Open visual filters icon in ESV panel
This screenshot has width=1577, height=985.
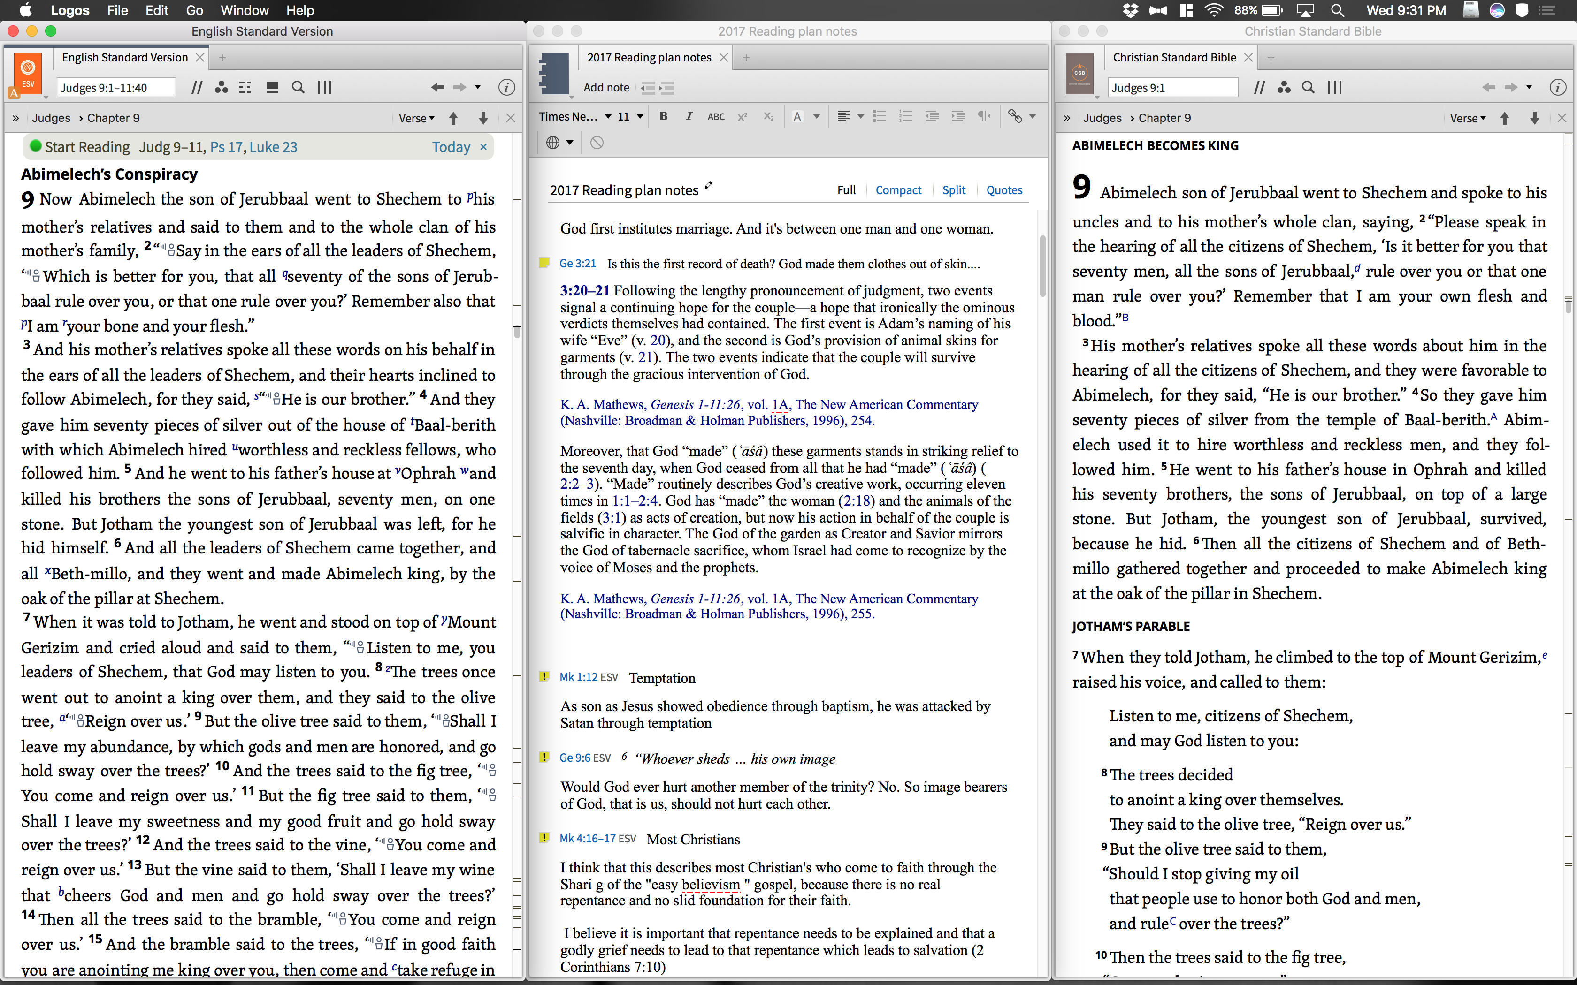(x=222, y=87)
